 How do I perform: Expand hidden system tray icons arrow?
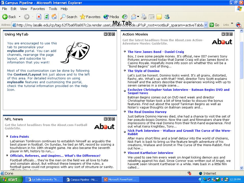(x=200, y=180)
